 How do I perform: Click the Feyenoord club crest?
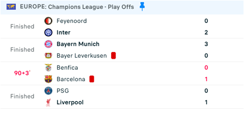[48, 21]
